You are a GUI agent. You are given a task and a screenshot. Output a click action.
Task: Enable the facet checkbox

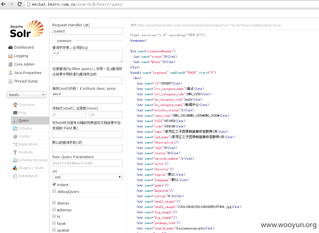pyautogui.click(x=54, y=223)
